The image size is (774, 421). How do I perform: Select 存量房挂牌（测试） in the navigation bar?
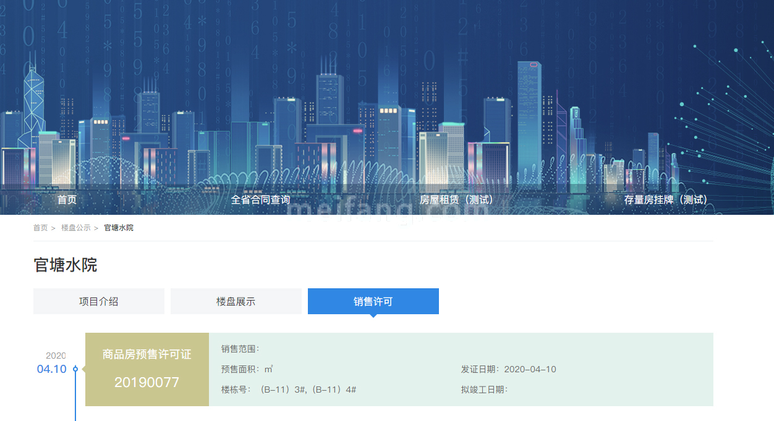pyautogui.click(x=666, y=200)
